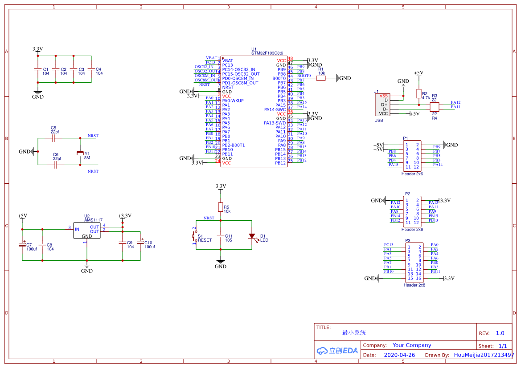Click the PA14-SWC pin name
This screenshot has height=368, width=521.
pos(275,109)
